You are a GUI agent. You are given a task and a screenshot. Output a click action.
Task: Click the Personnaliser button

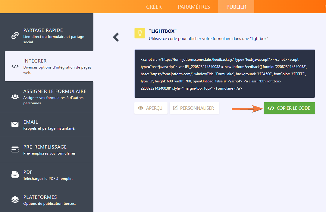pyautogui.click(x=194, y=108)
